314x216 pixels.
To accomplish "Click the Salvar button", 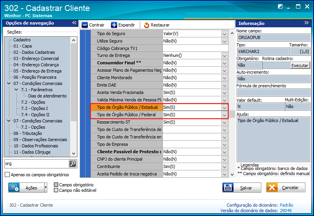I will pos(242,188).
